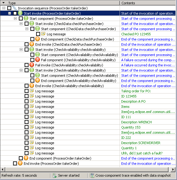
Task: Check the Invocation sequence row checkbox
Action: tap(9, 8)
